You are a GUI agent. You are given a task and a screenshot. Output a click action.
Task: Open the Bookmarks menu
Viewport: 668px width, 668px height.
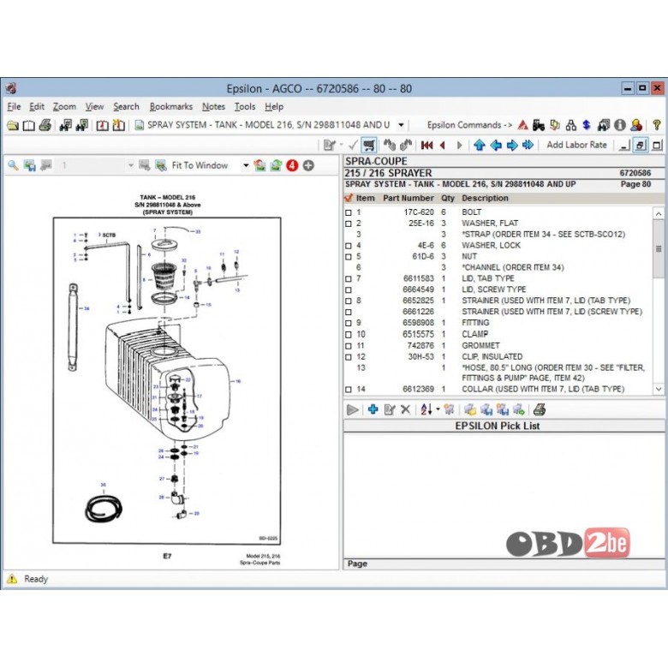170,106
